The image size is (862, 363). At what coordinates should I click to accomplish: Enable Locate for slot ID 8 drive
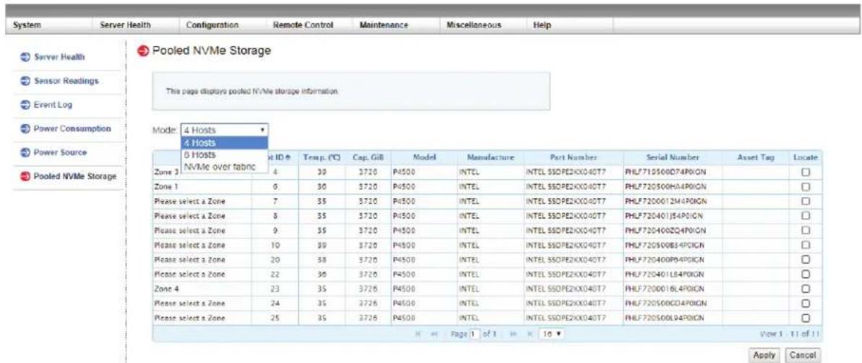[x=806, y=216]
